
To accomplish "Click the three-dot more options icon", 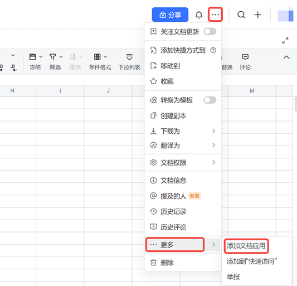I will pyautogui.click(x=215, y=14).
